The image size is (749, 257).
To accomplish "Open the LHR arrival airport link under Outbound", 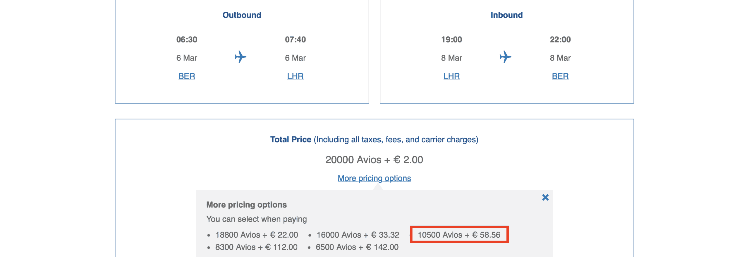I will coord(295,76).
